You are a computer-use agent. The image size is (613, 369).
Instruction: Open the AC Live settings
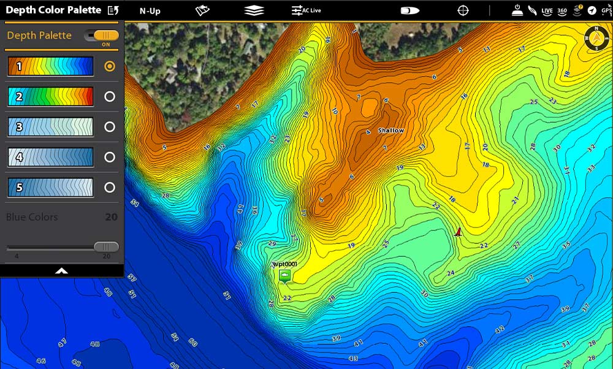(x=306, y=10)
